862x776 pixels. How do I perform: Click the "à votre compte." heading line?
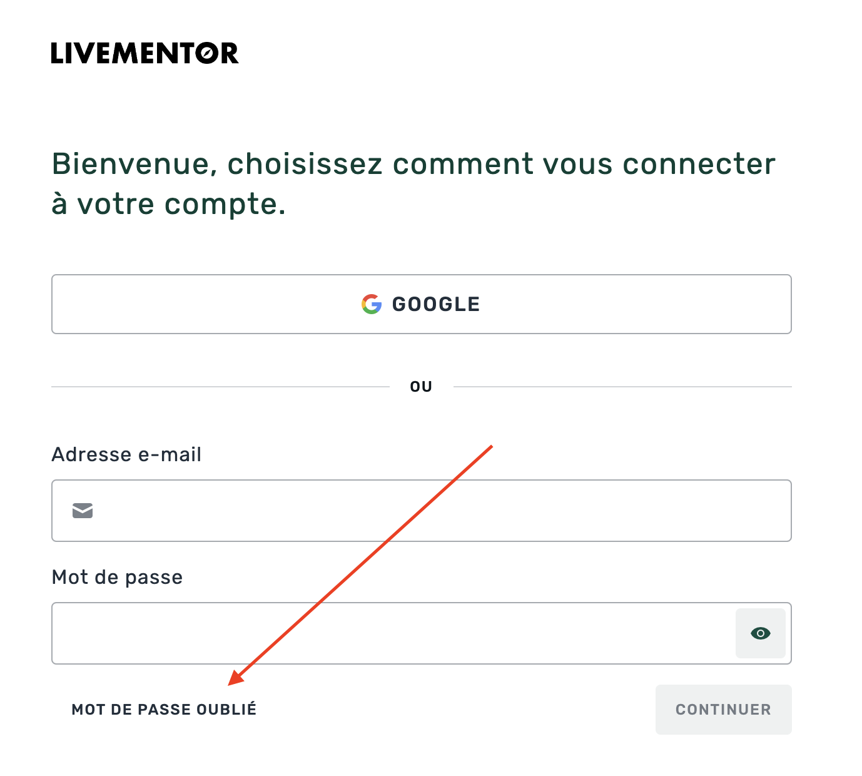point(168,204)
